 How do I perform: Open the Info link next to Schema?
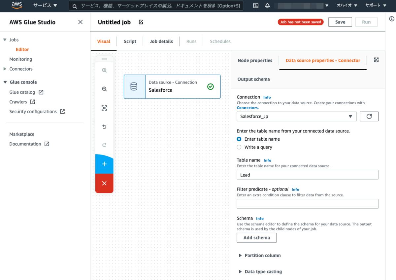click(x=260, y=219)
